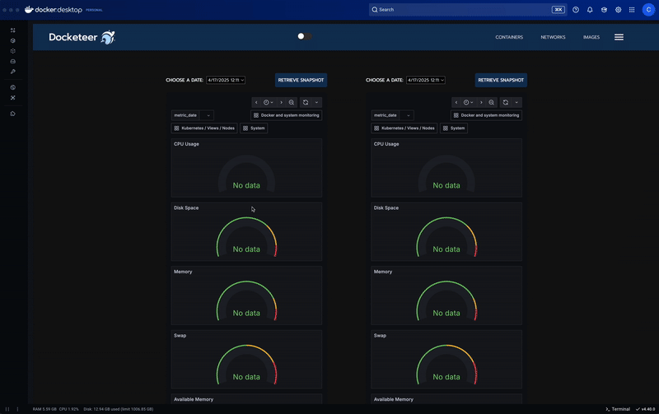Image resolution: width=659 pixels, height=414 pixels.
Task: Click the right Memory gauge
Action: pos(446,300)
